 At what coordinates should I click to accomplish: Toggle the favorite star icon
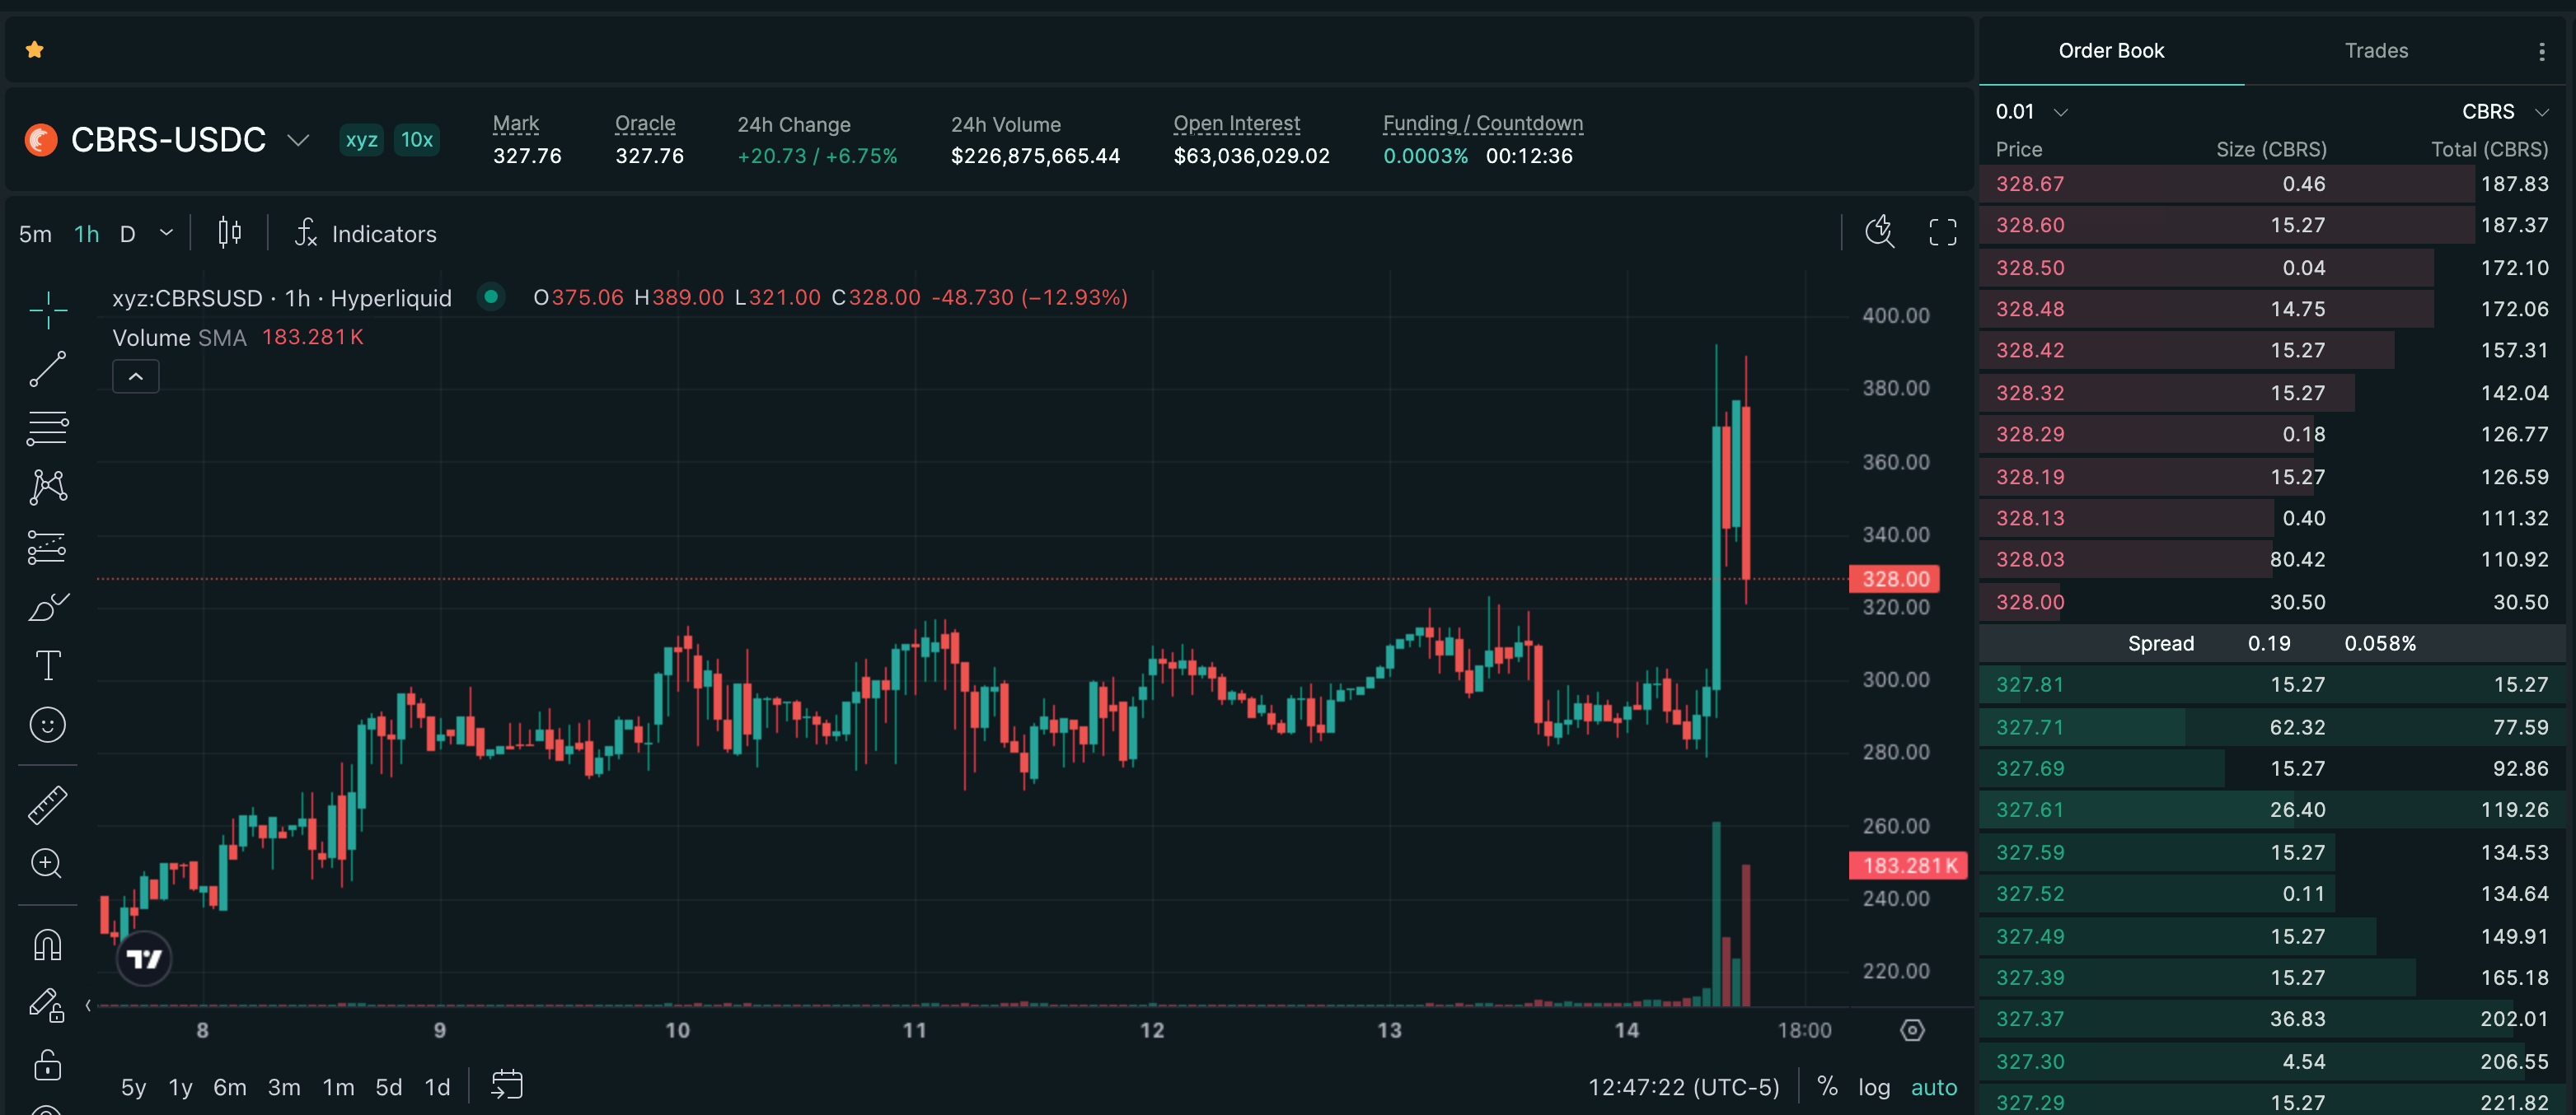[x=35, y=49]
